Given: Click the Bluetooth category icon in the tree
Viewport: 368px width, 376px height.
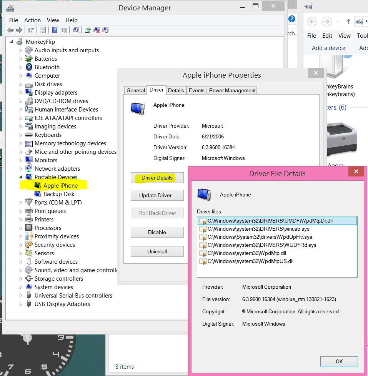Looking at the screenshot, I should pyautogui.click(x=29, y=67).
